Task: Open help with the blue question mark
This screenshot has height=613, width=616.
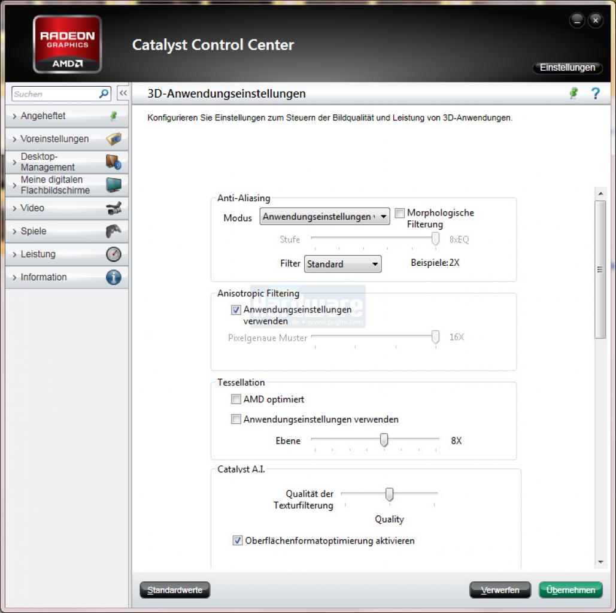Action: [x=596, y=93]
